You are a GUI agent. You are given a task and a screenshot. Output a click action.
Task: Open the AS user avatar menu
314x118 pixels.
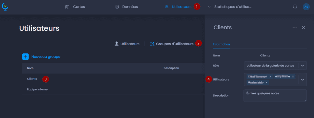[x=306, y=7]
